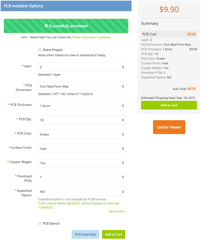Follow the More Info link
Screen dimensions: 201x240
[x=117, y=212]
